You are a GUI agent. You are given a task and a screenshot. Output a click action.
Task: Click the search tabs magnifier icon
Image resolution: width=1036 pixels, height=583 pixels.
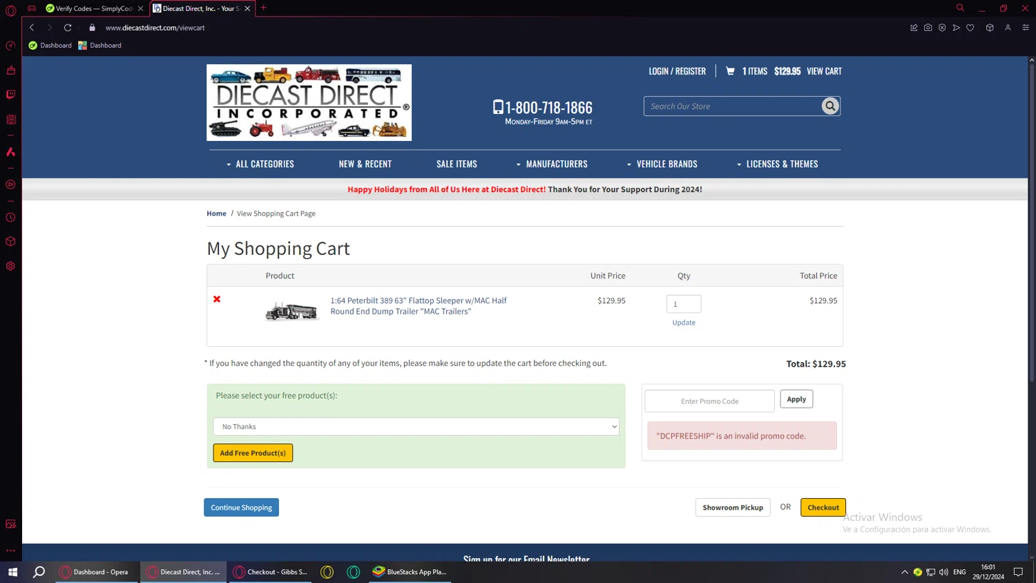(960, 8)
